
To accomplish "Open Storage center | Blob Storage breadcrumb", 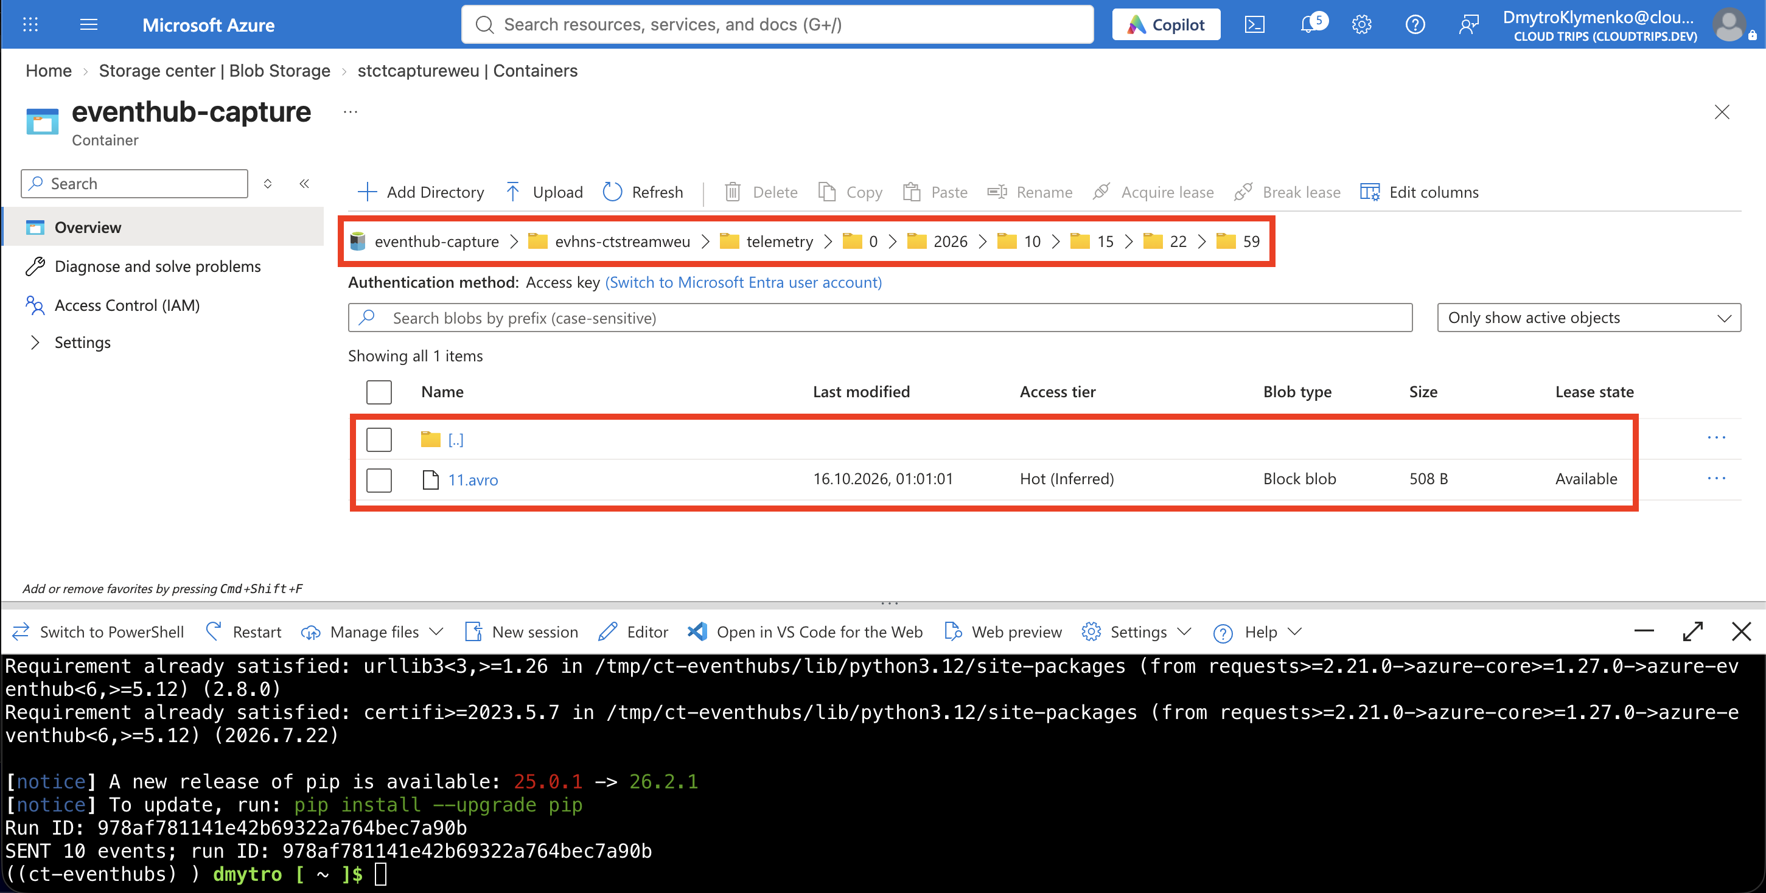I will click(215, 71).
